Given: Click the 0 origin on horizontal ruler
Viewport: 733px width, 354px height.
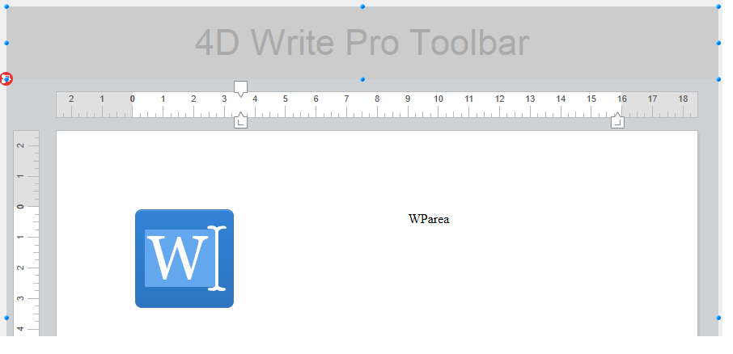Looking at the screenshot, I should point(133,99).
